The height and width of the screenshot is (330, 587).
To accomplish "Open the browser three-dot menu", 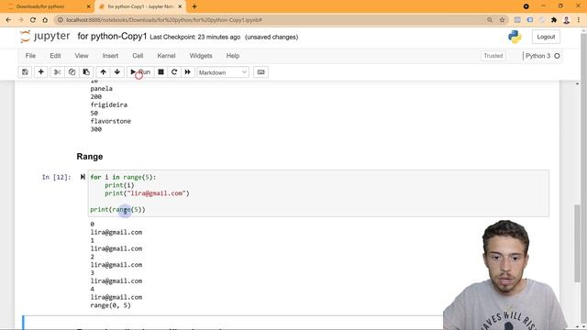I will pyautogui.click(x=579, y=20).
